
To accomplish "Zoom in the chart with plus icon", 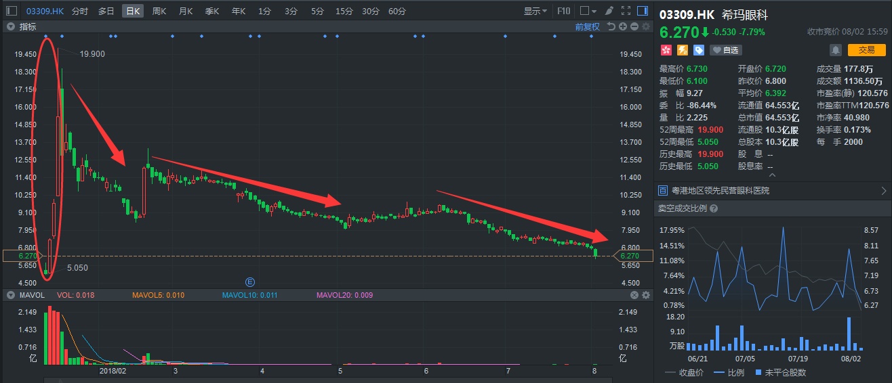I will [x=623, y=26].
